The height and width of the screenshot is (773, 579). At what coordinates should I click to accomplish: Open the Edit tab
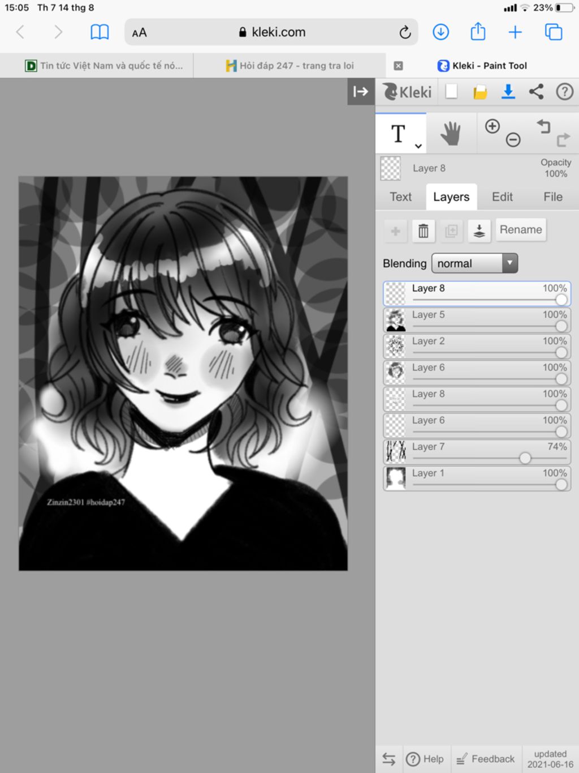[502, 197]
